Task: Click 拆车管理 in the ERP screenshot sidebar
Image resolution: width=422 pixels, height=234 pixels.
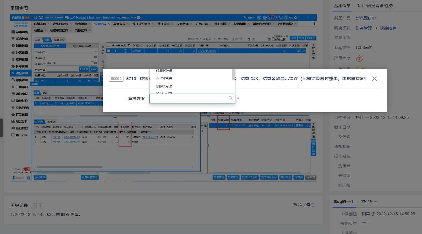Action: [x=20, y=66]
